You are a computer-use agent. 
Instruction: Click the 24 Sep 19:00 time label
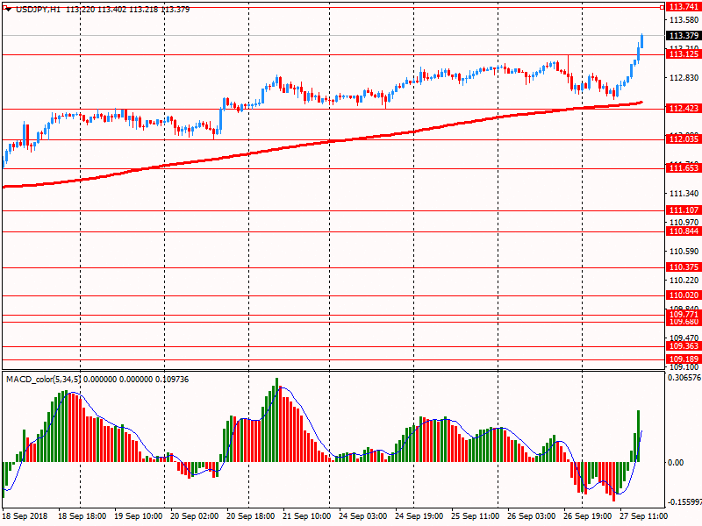[419, 516]
